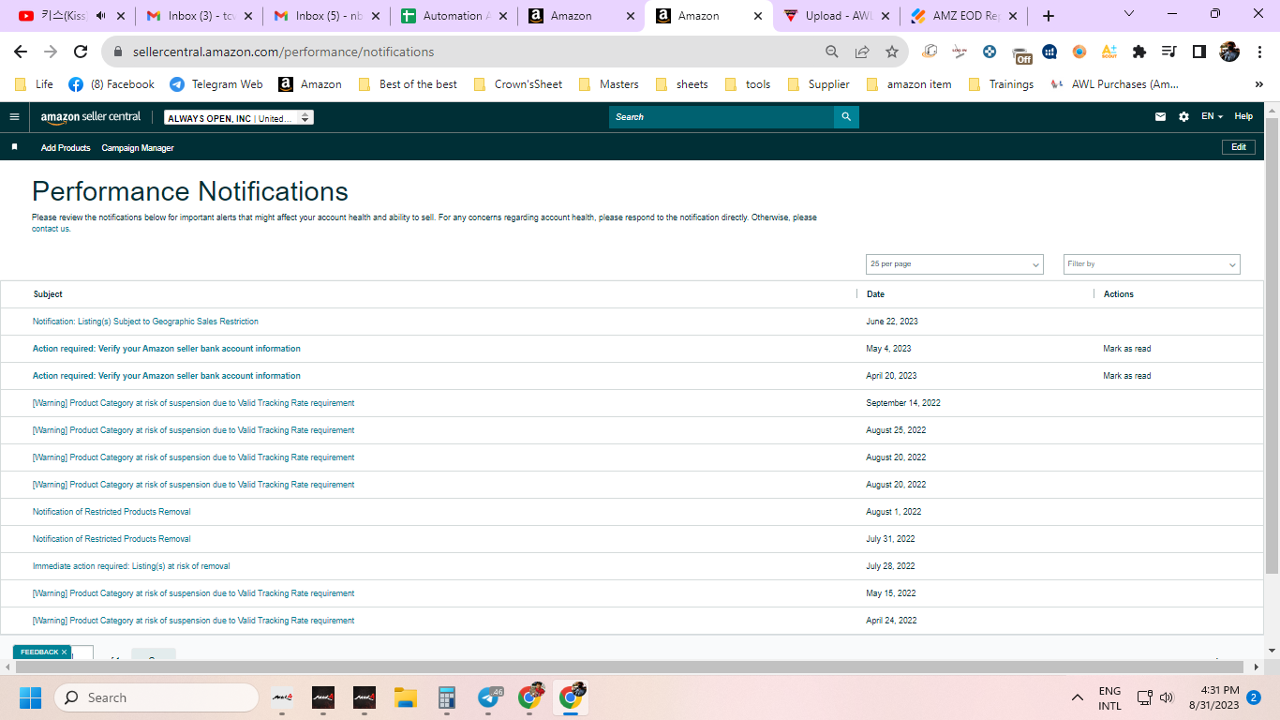The image size is (1280, 720).
Task: Click the Seller Central search magnifier button
Action: (846, 117)
